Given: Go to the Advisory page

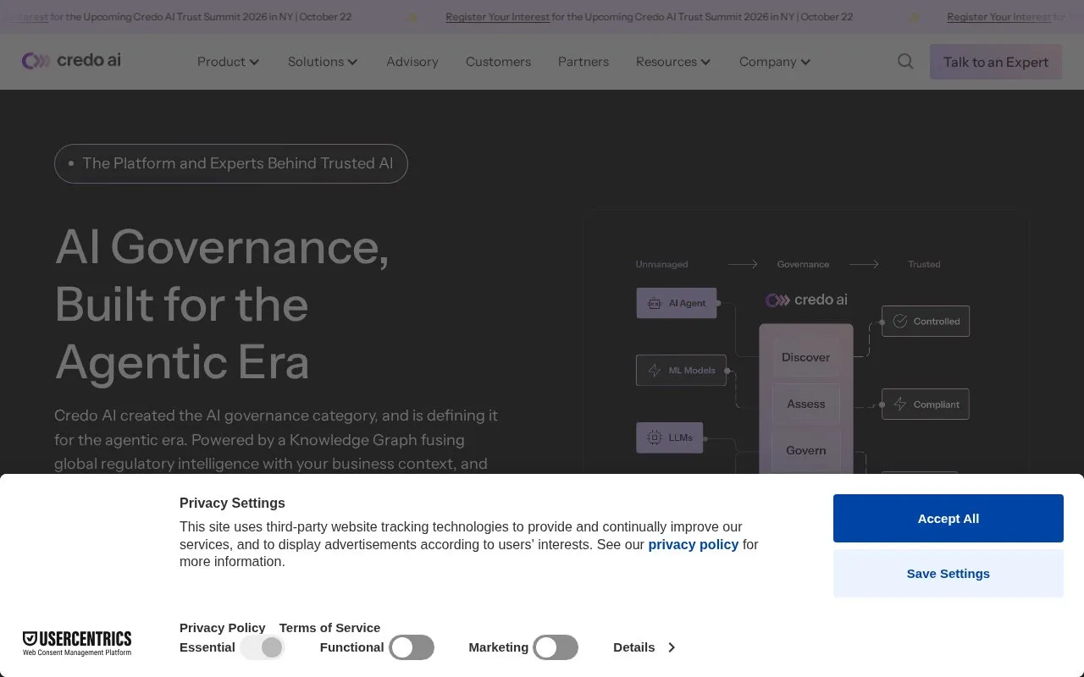Looking at the screenshot, I should [412, 62].
